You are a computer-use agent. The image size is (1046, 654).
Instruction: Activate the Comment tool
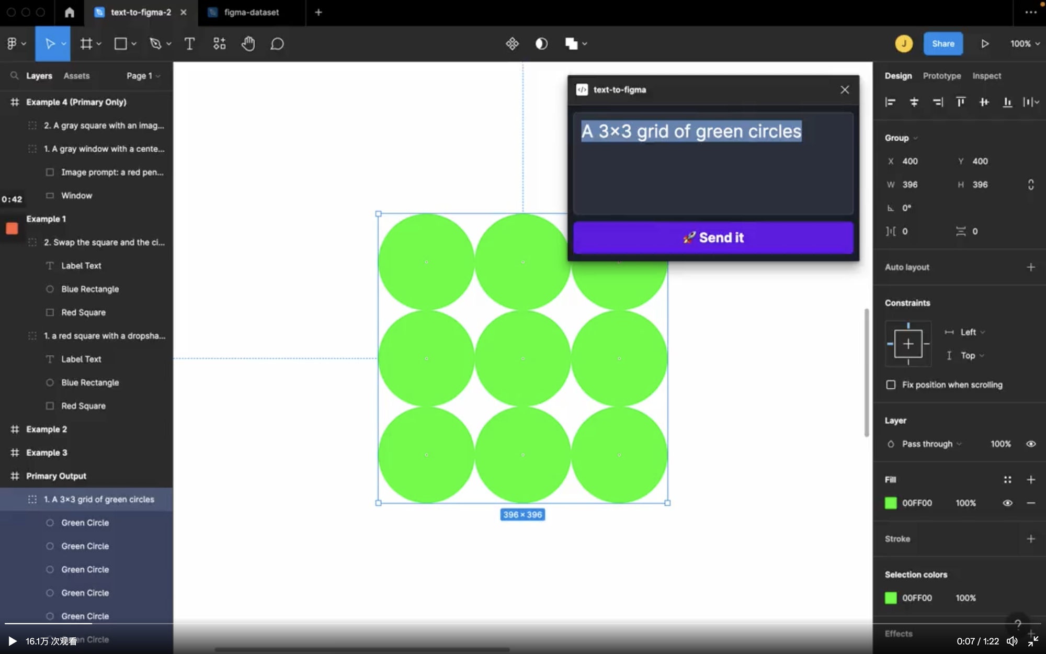[277, 44]
